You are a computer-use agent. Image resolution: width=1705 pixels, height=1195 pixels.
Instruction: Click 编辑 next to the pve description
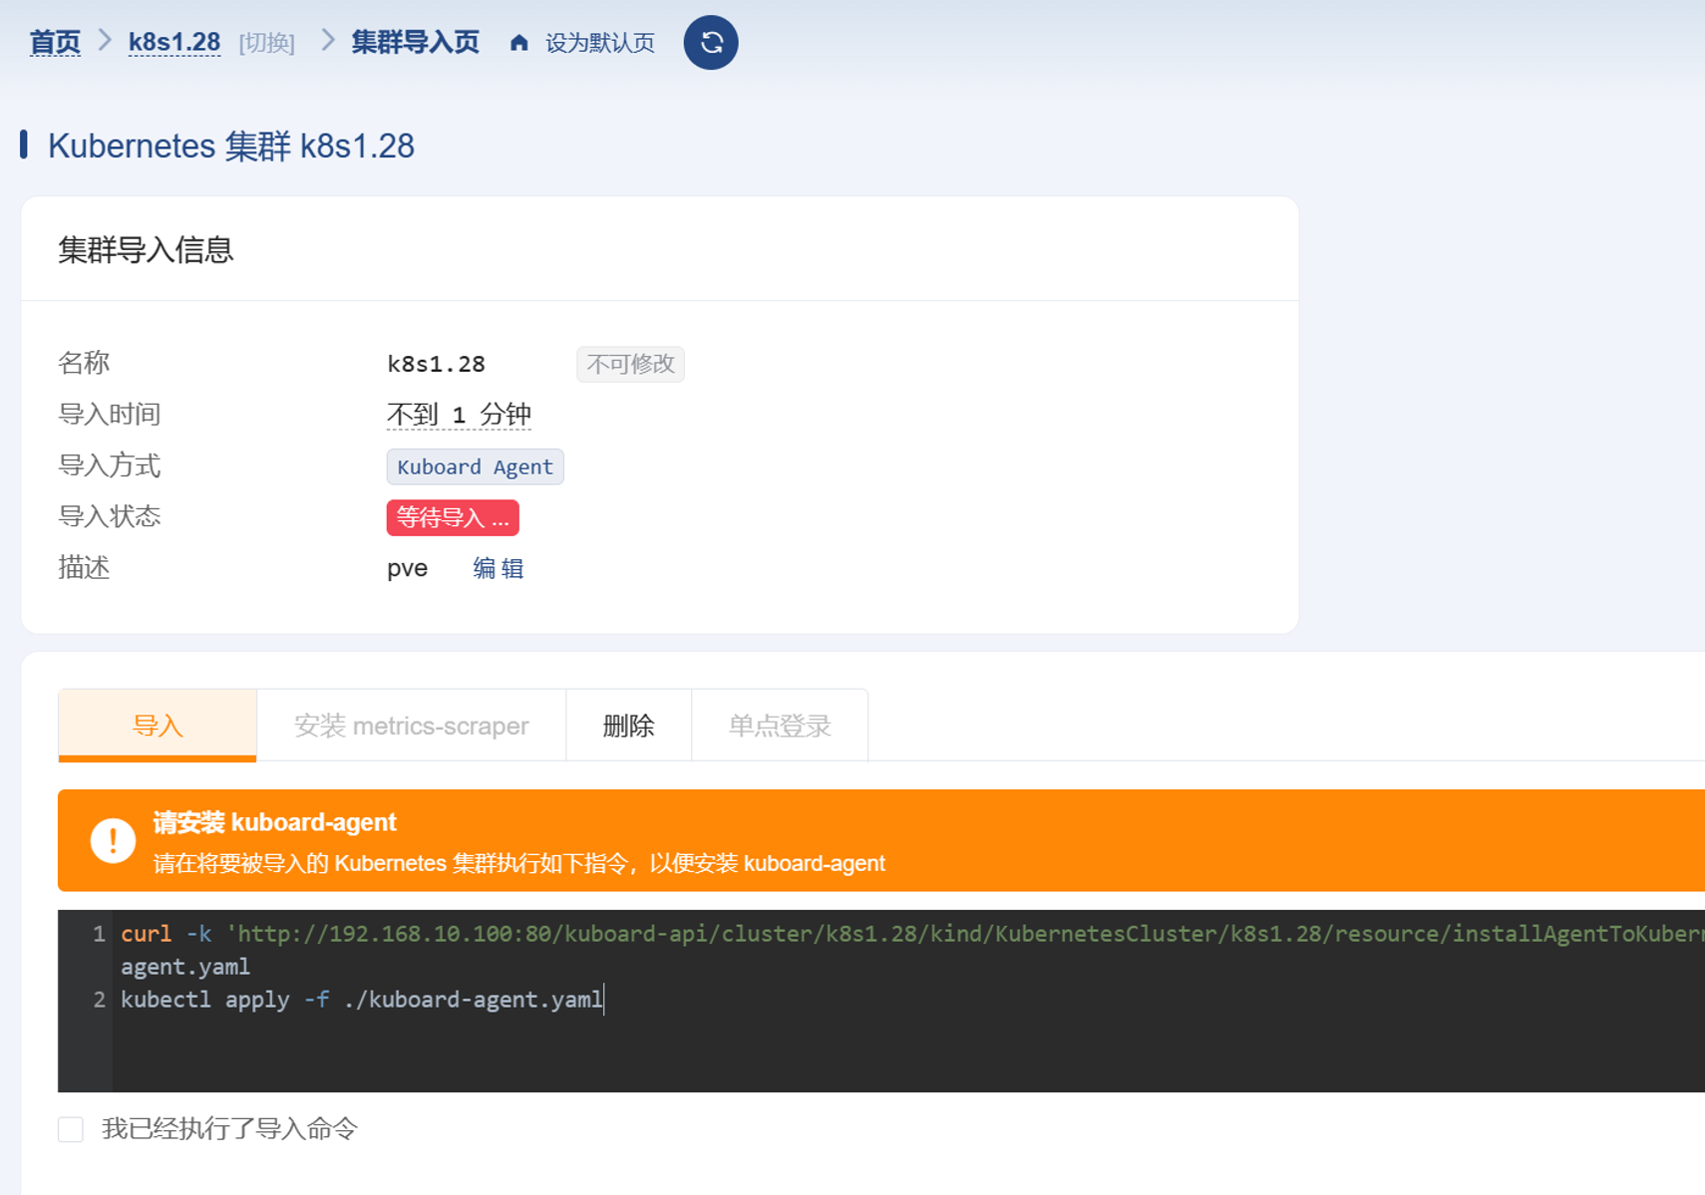click(499, 568)
